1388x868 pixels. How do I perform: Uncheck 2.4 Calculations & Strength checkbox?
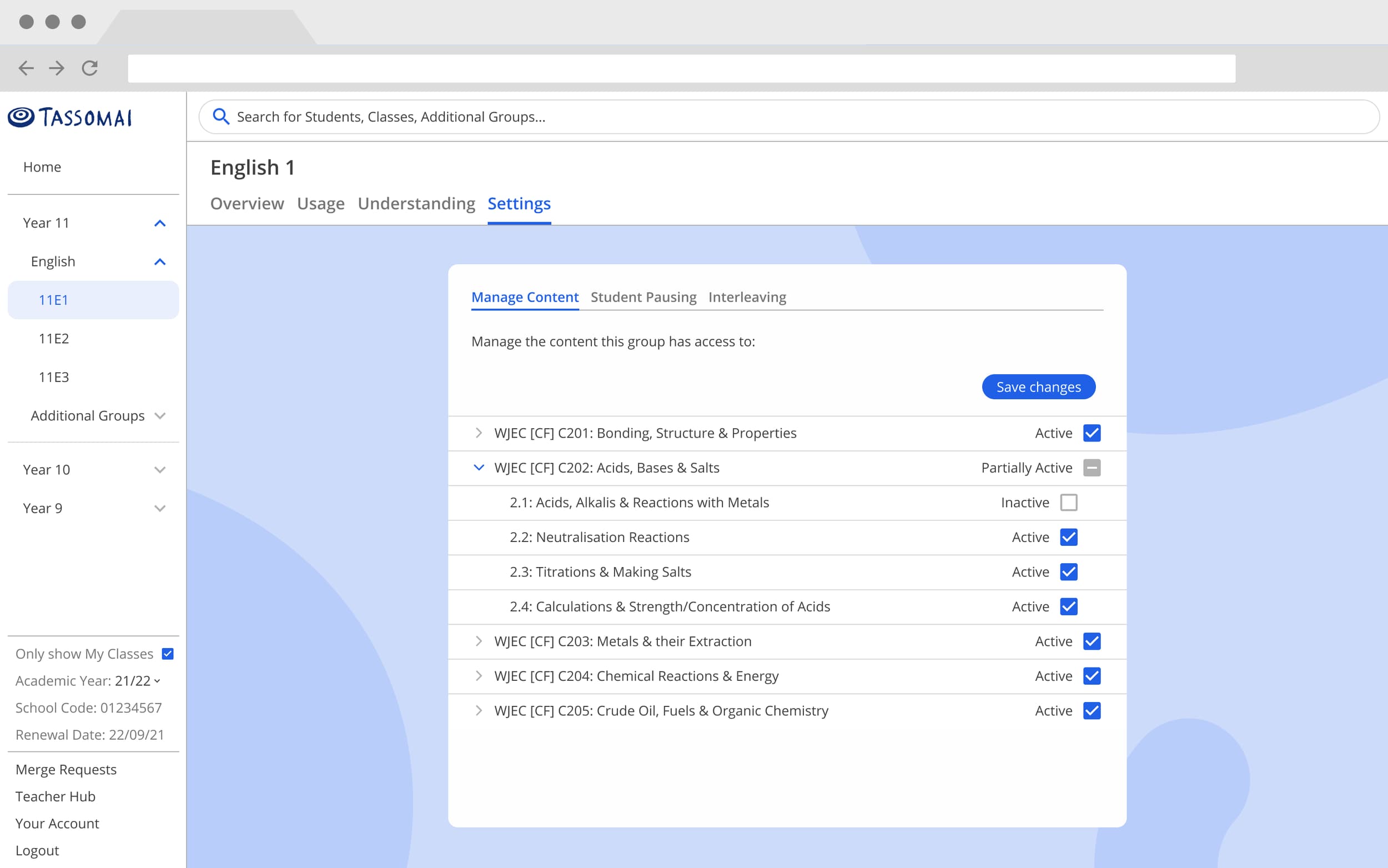point(1068,606)
